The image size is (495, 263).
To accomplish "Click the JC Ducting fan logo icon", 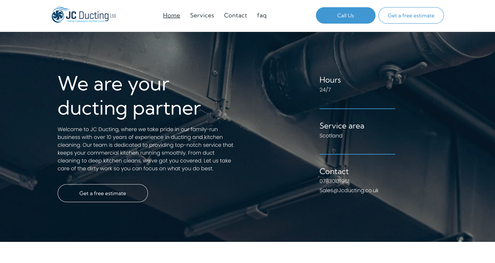I will tap(58, 15).
